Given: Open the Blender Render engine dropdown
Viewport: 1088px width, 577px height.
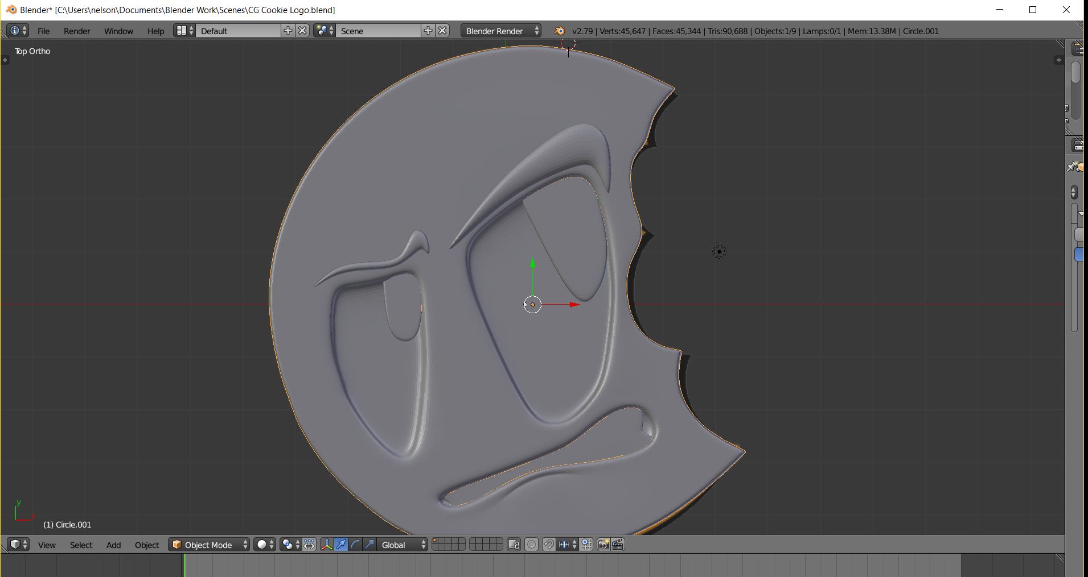Looking at the screenshot, I should [501, 31].
